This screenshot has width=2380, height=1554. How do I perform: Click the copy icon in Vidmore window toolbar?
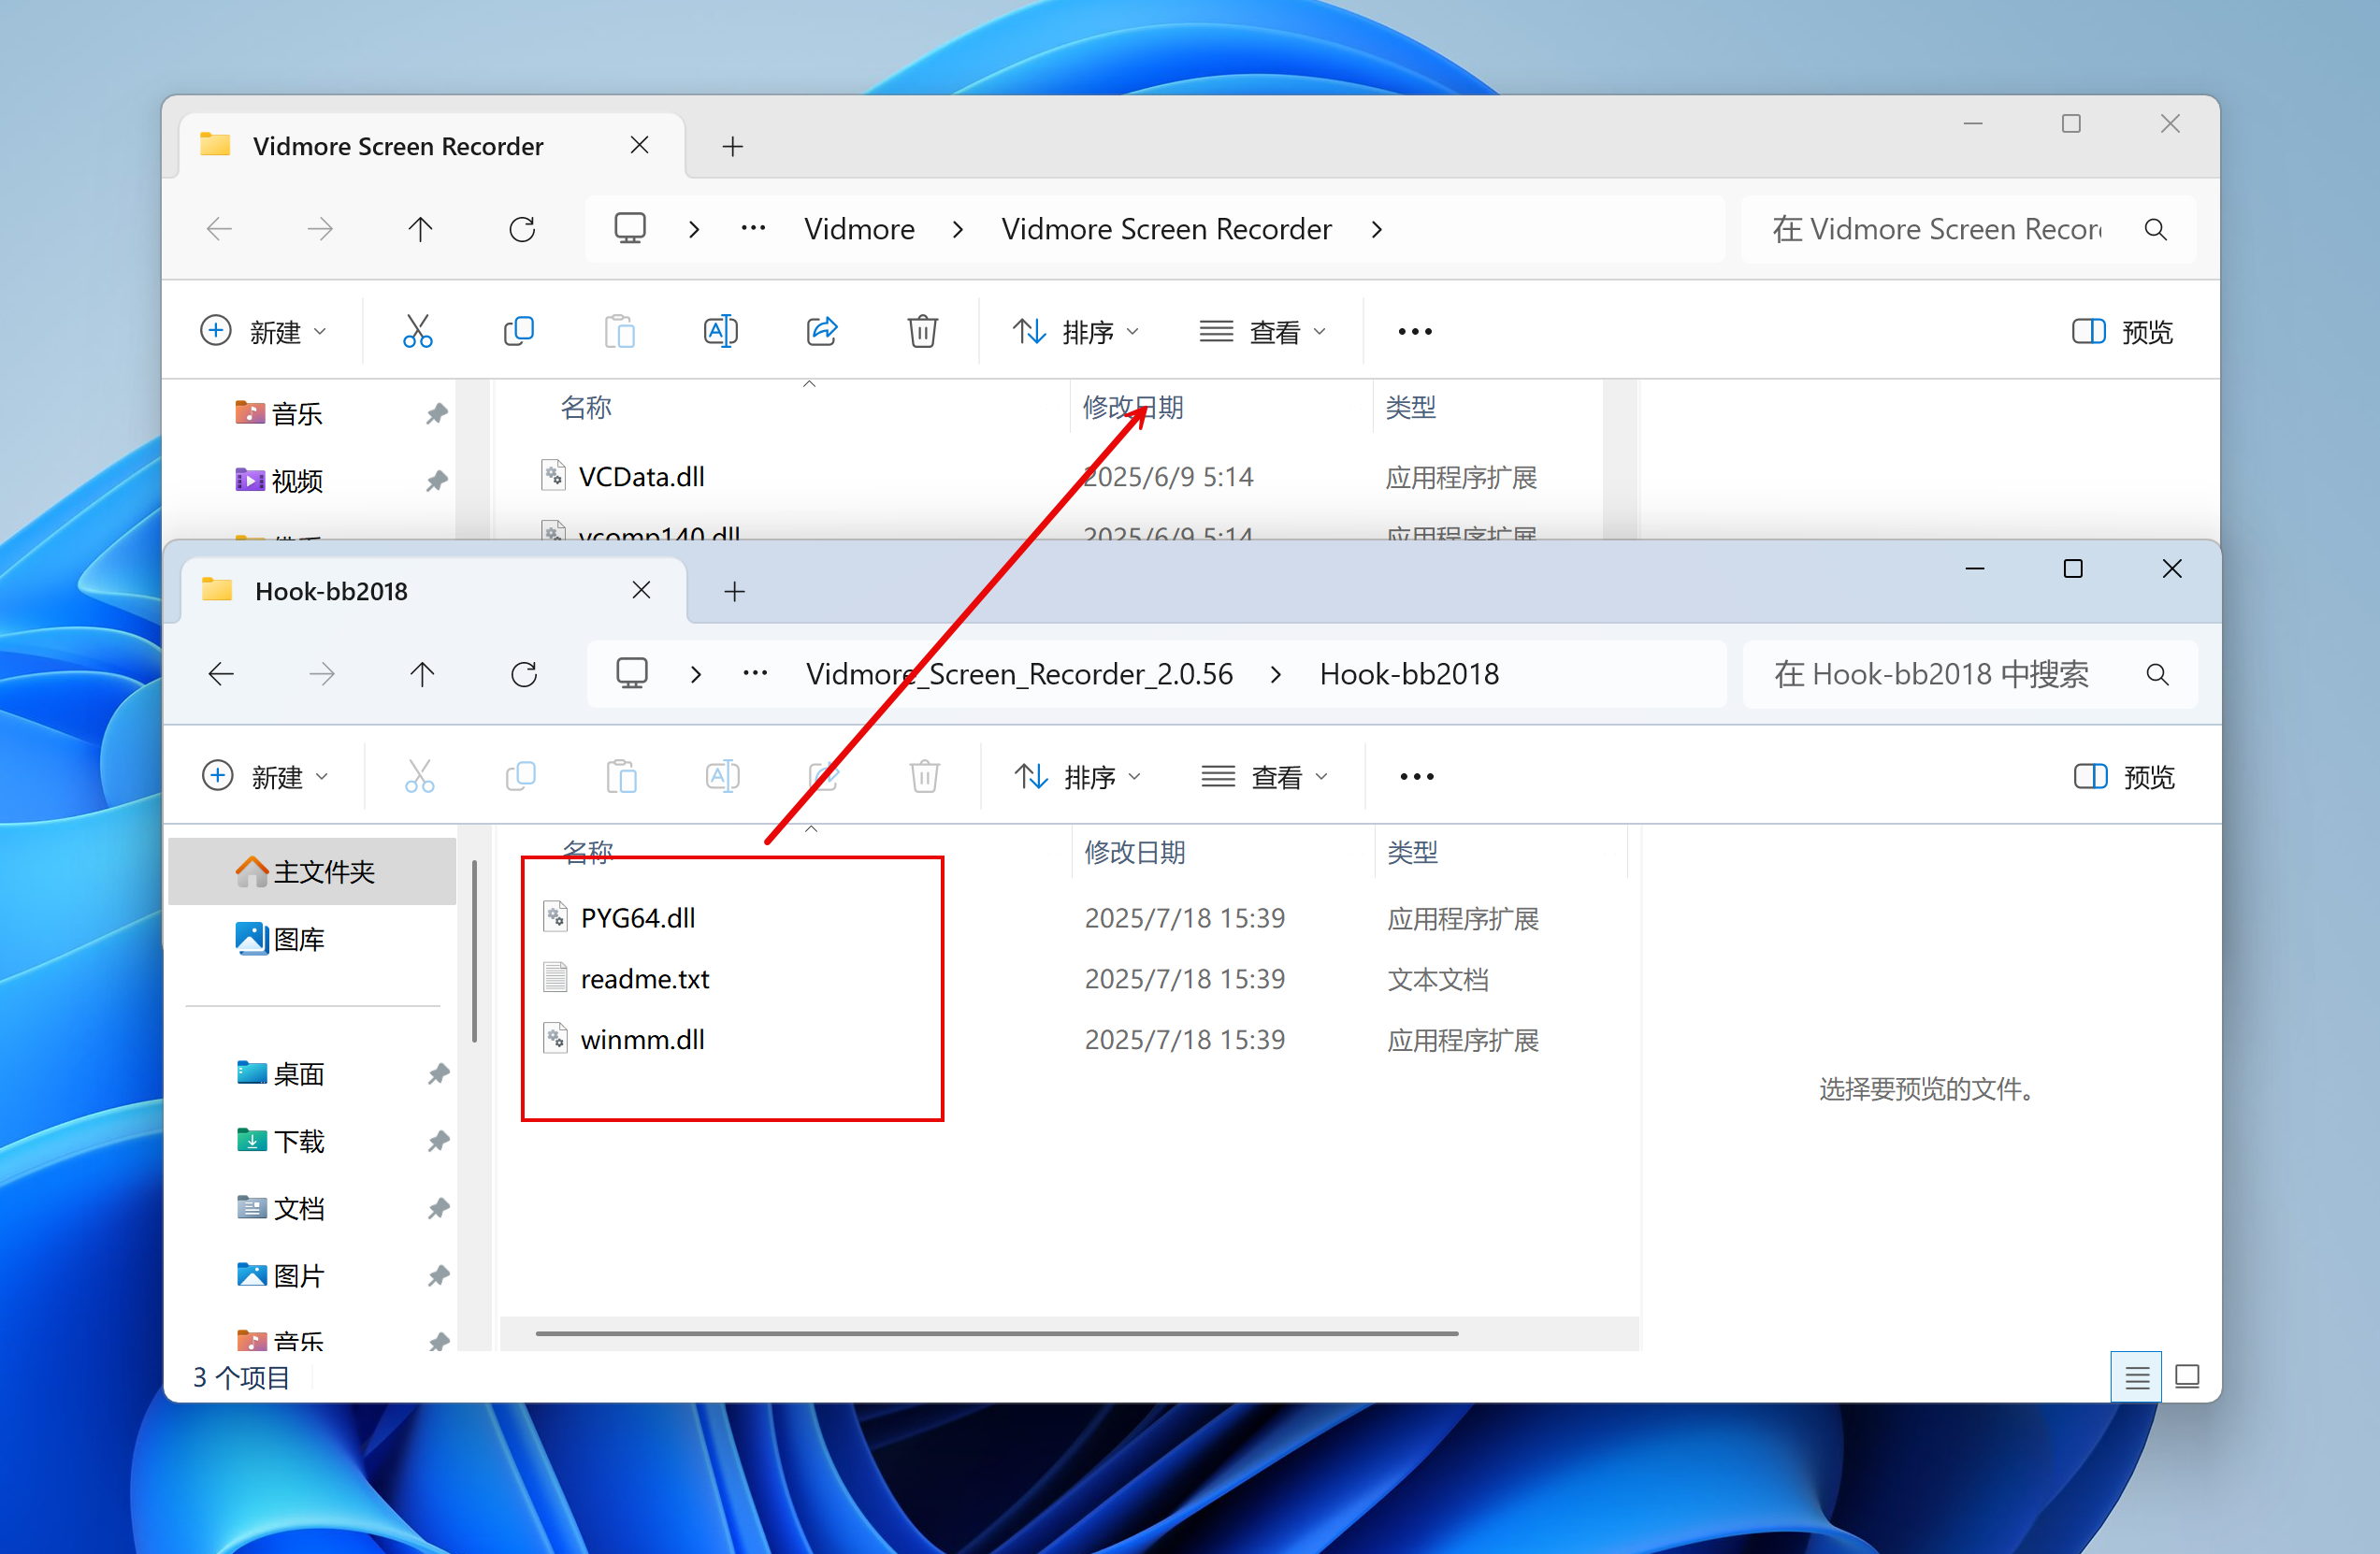[x=518, y=331]
